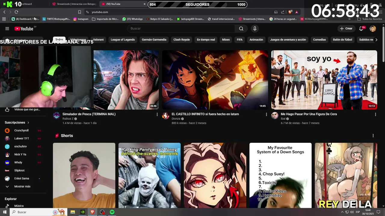The width and height of the screenshot is (385, 216).
Task: Select the Clash Royale filter chip
Action: pos(181,40)
